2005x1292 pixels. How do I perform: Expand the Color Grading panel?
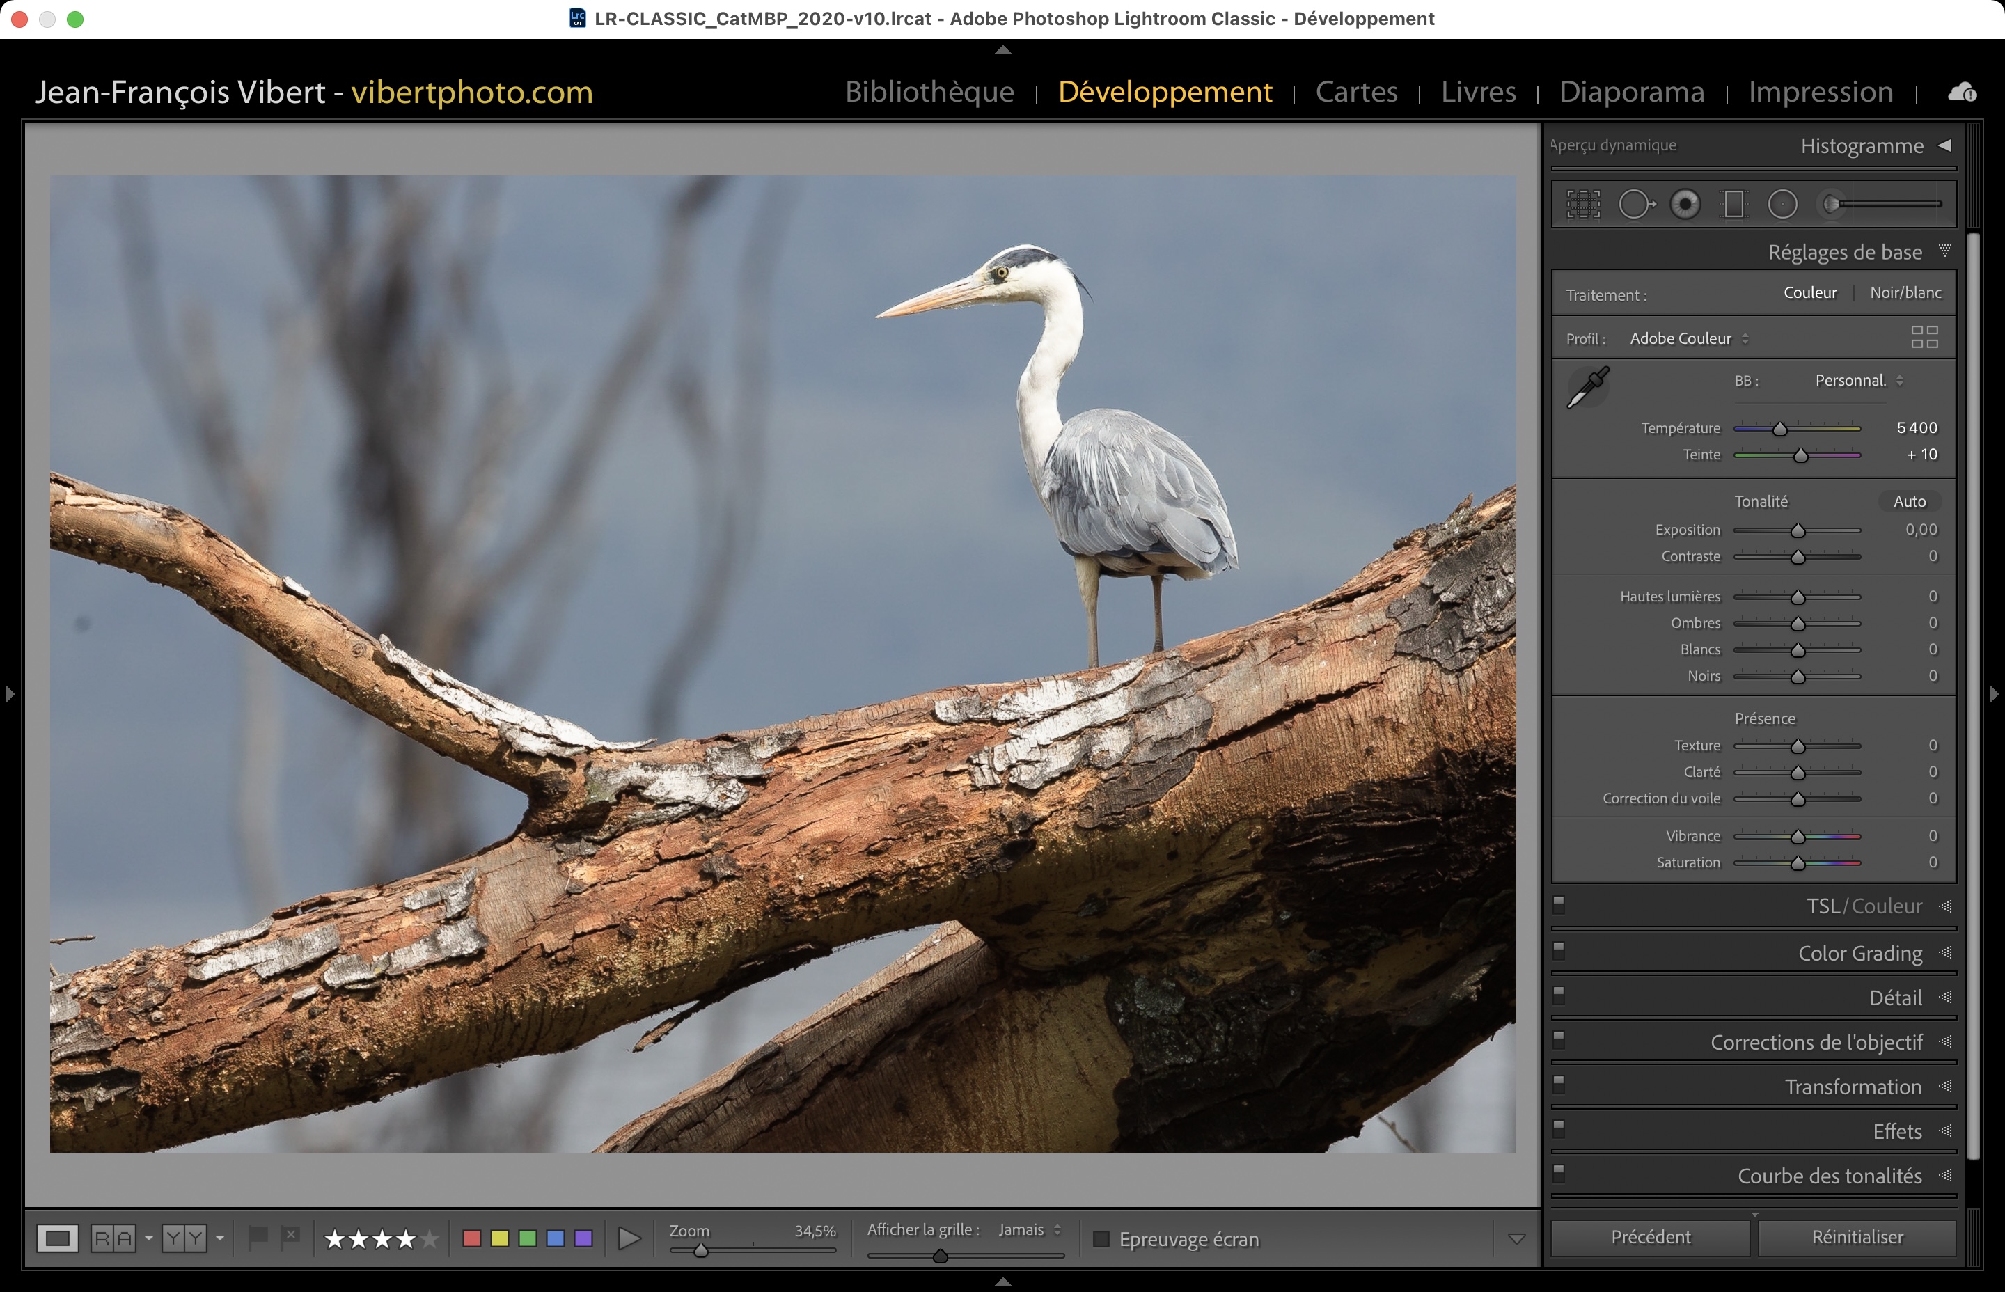tap(1860, 953)
